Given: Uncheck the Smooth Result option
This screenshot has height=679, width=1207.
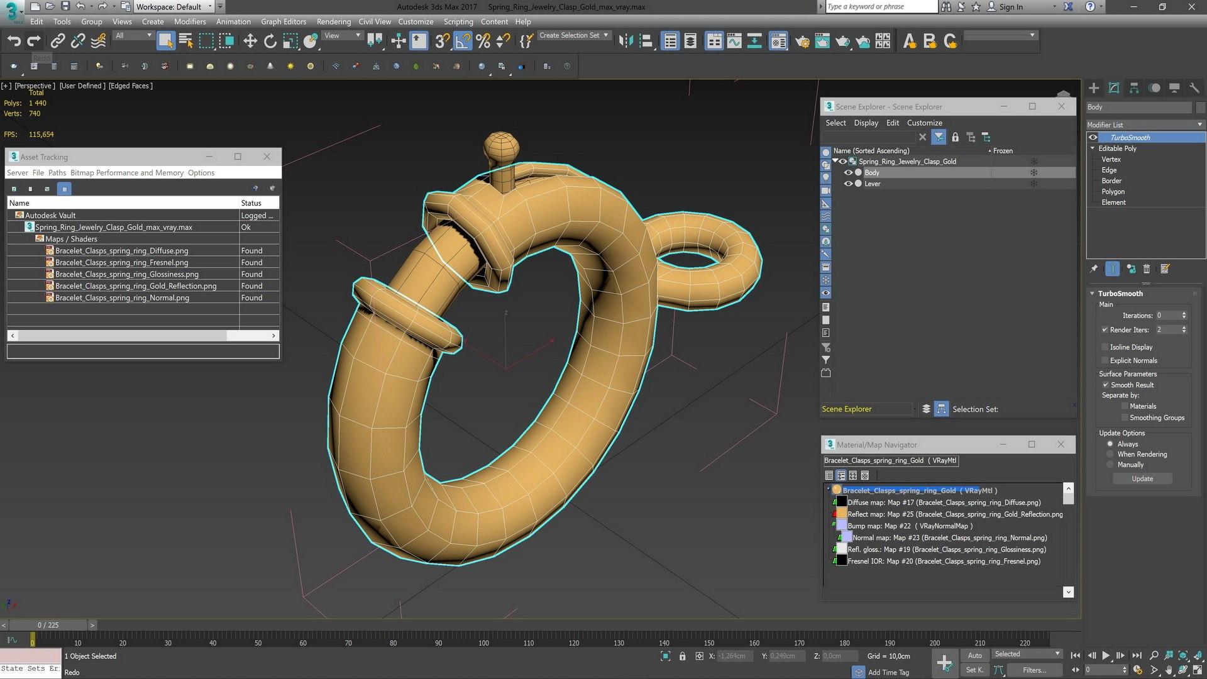Looking at the screenshot, I should coord(1105,385).
